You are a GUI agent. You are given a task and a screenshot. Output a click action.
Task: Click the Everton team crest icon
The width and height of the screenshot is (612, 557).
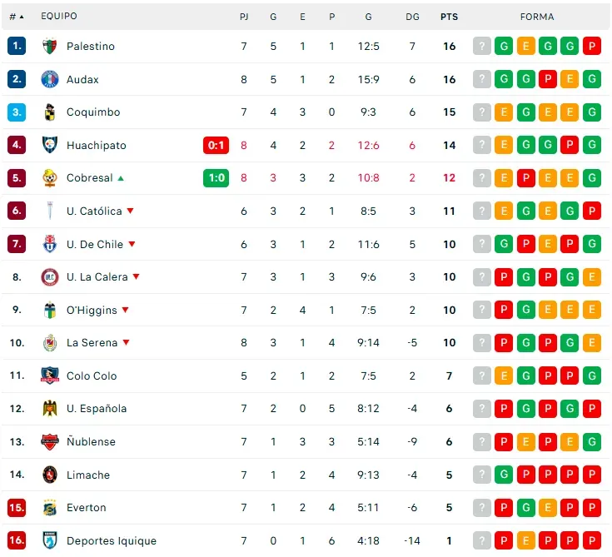pyautogui.click(x=50, y=508)
